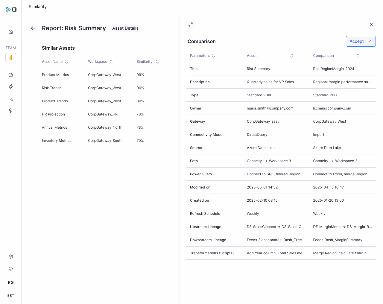Click the Similarity breadcrumb title

(x=38, y=7)
